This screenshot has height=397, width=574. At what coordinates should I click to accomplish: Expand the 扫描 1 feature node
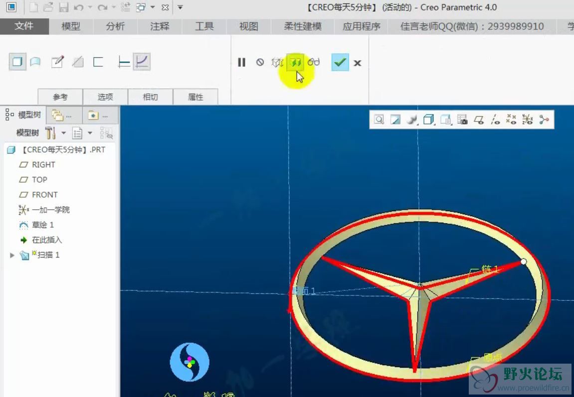tap(12, 255)
